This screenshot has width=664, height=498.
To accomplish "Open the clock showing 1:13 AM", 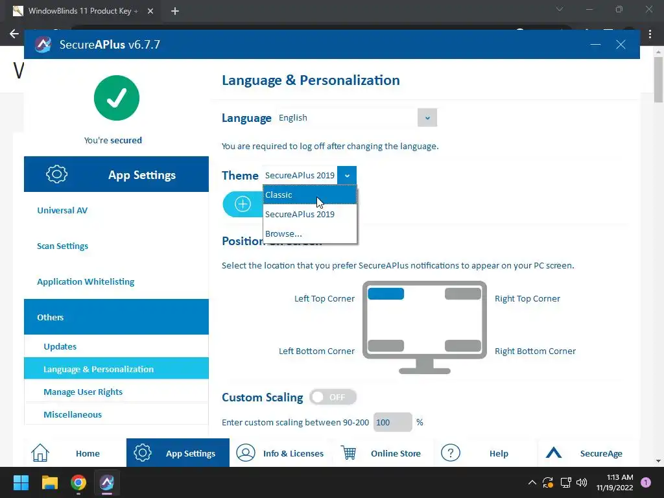I will pyautogui.click(x=615, y=482).
